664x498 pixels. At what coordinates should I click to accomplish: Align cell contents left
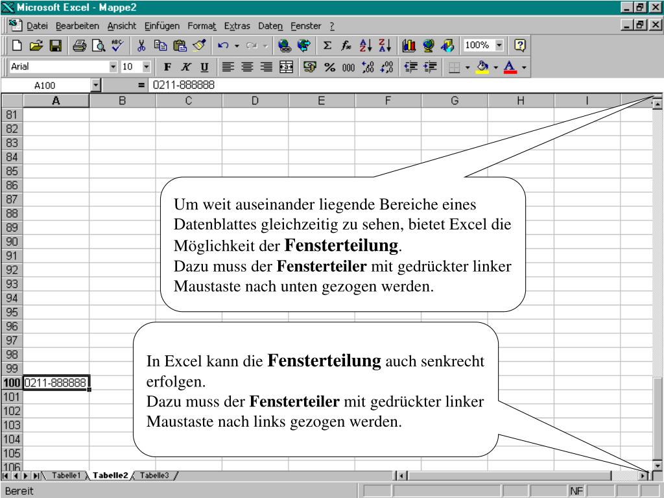(x=228, y=67)
